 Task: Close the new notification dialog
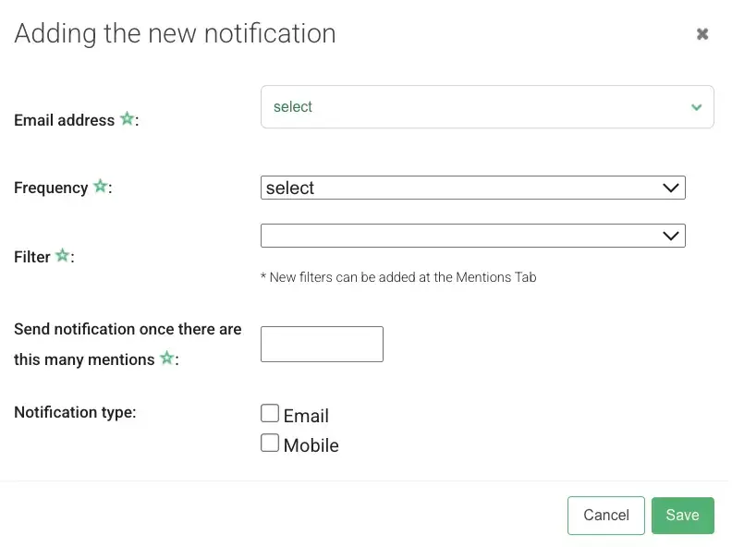click(702, 34)
